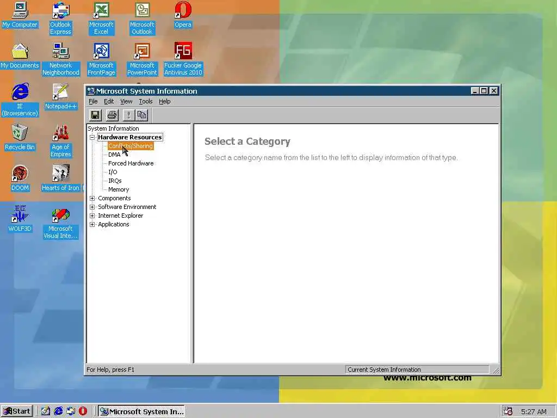Select the My Documents desktop folder icon

point(20,56)
